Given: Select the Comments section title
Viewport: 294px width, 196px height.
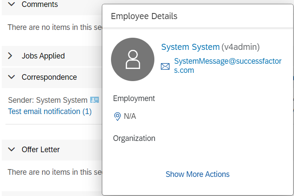Looking at the screenshot, I should pos(40,4).
